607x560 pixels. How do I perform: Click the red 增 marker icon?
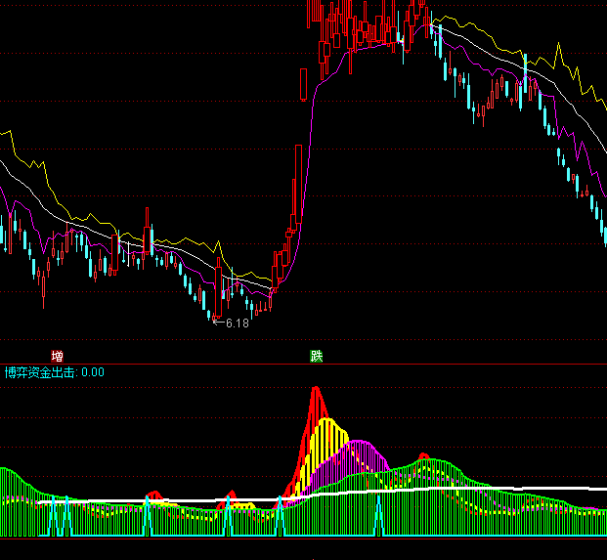pos(58,356)
